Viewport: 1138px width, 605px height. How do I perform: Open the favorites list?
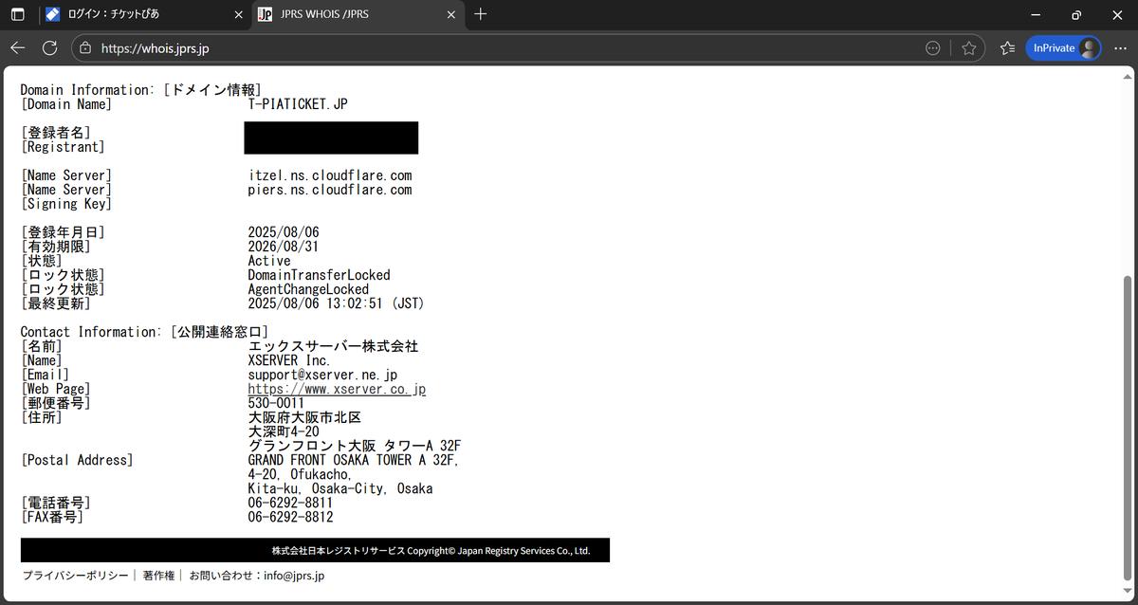(x=1007, y=47)
